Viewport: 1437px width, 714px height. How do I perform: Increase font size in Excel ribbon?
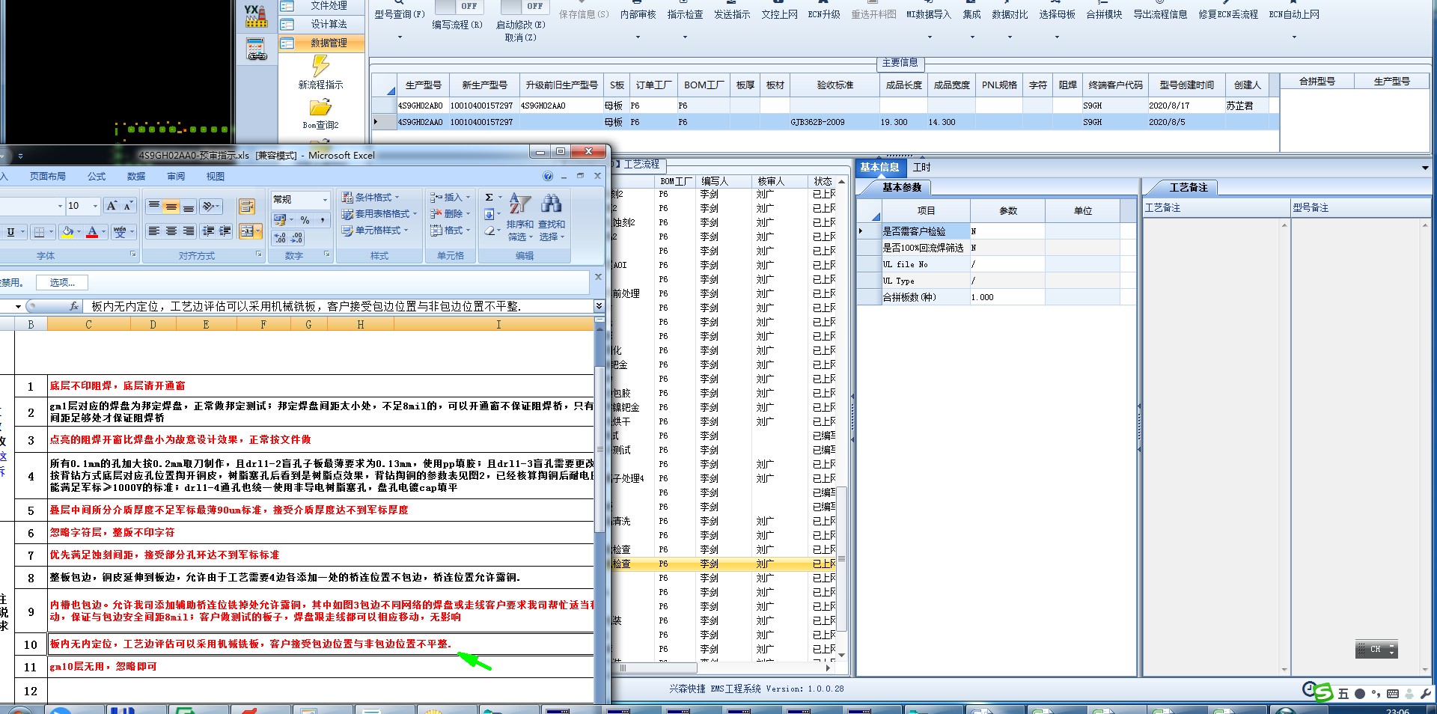[112, 206]
